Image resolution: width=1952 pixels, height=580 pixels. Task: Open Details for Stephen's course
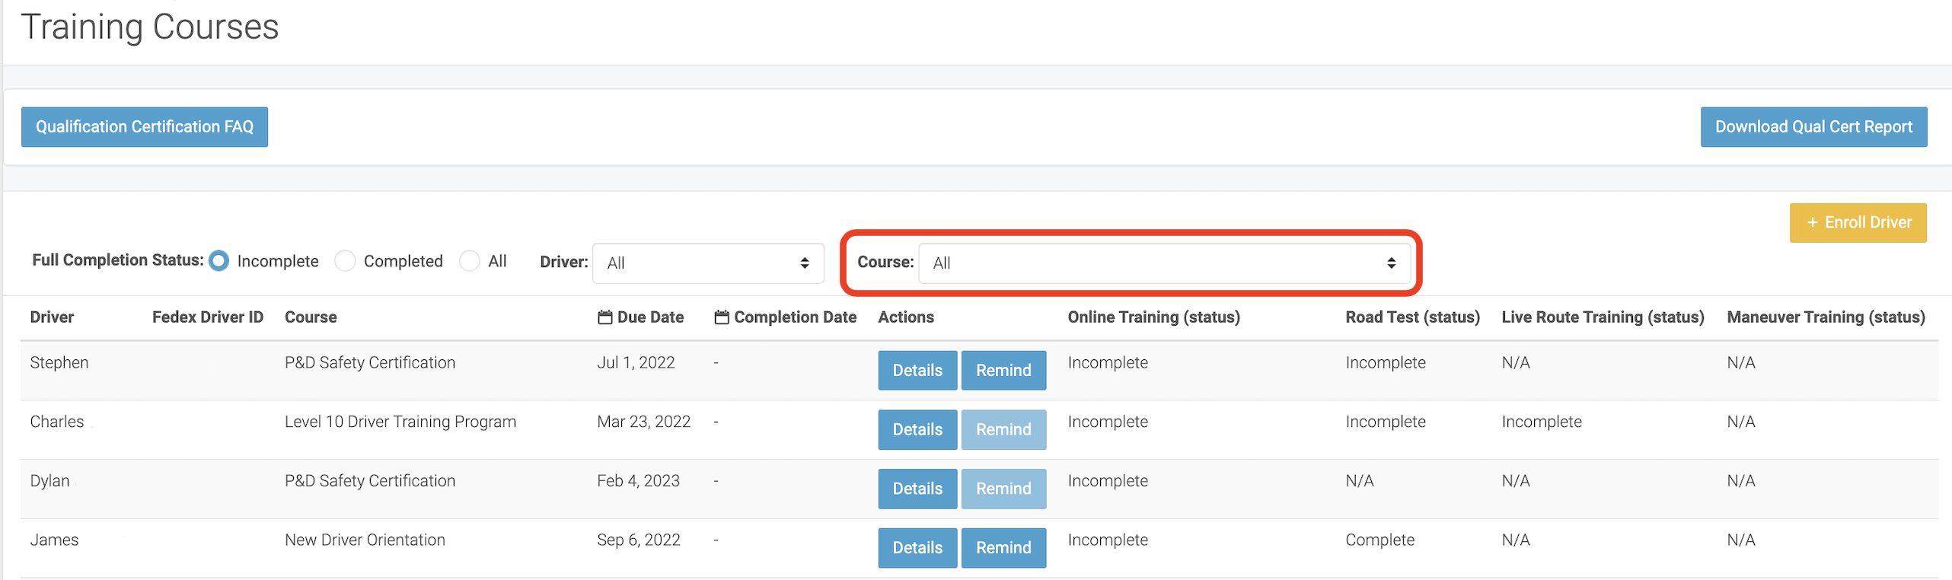tap(917, 371)
